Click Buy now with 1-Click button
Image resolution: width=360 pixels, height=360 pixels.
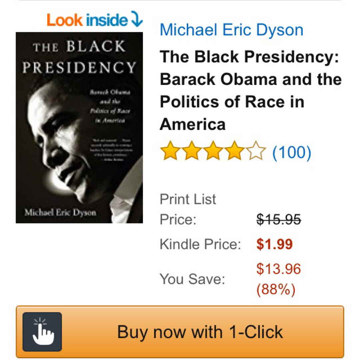[180, 332]
